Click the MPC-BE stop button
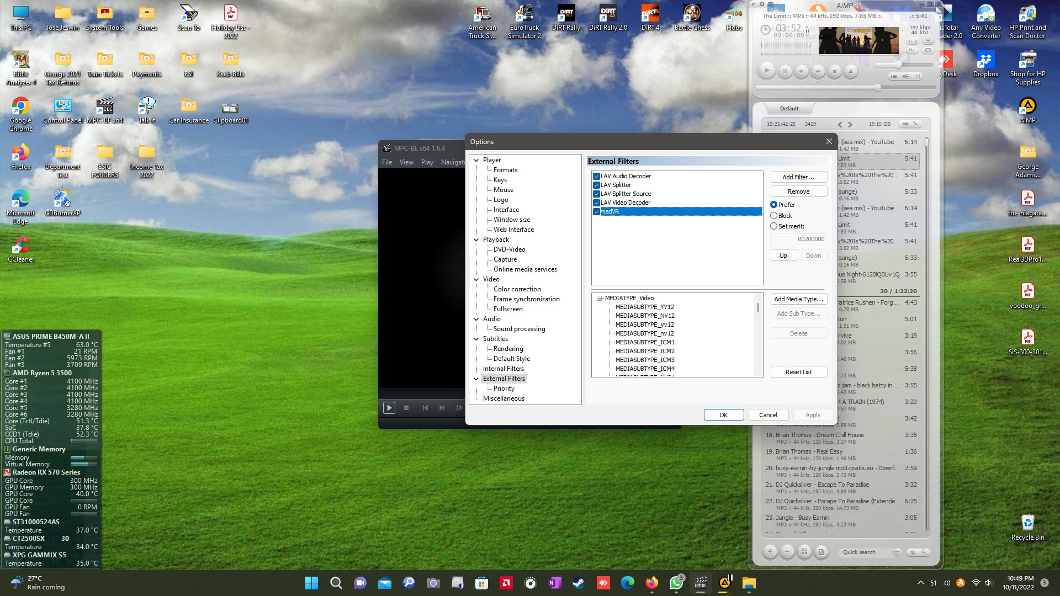 click(406, 407)
